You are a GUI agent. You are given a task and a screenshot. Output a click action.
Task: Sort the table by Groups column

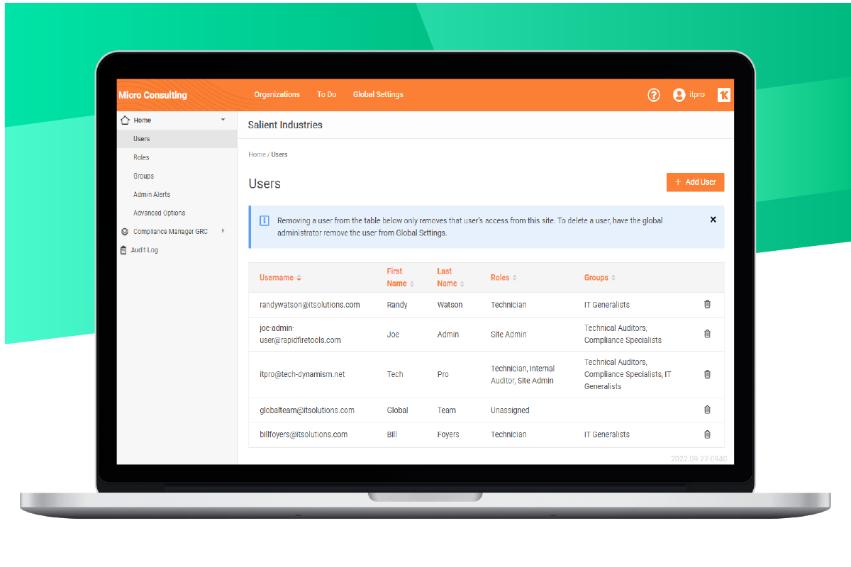pos(599,278)
